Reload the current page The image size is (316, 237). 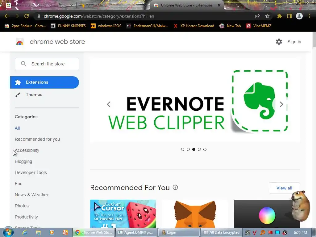27,16
